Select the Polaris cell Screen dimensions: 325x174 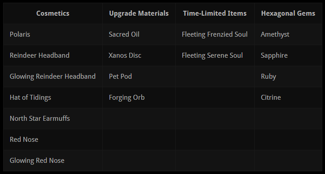coord(53,34)
